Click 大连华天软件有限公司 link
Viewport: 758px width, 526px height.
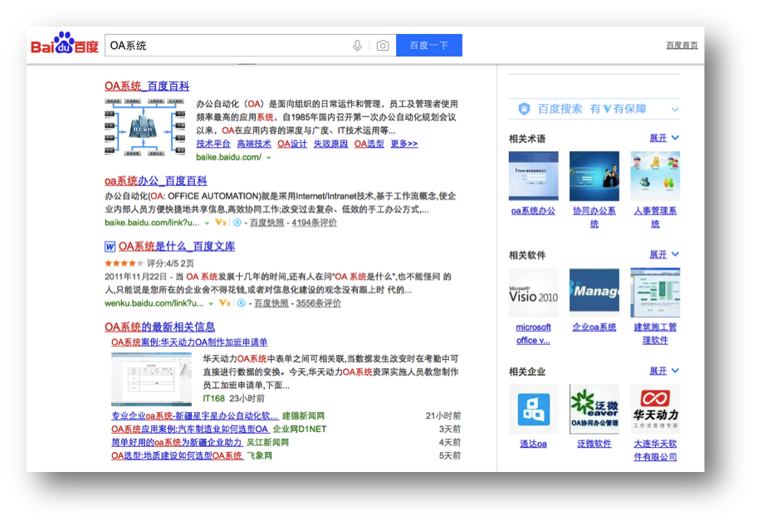point(655,450)
